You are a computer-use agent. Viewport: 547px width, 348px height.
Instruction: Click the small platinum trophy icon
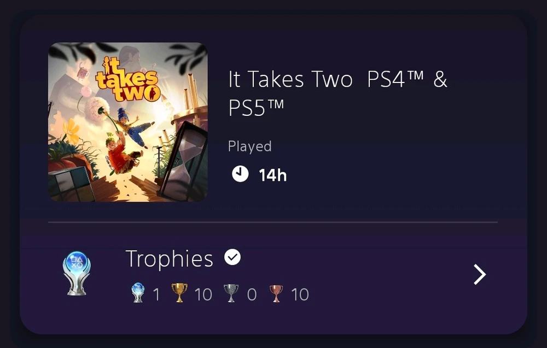pyautogui.click(x=138, y=293)
